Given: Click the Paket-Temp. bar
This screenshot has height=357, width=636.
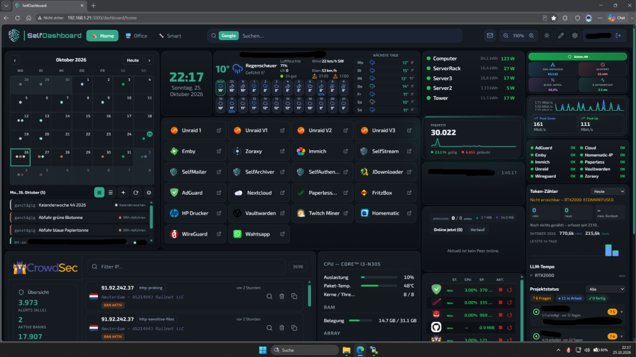Looking at the screenshot, I should [379, 286].
